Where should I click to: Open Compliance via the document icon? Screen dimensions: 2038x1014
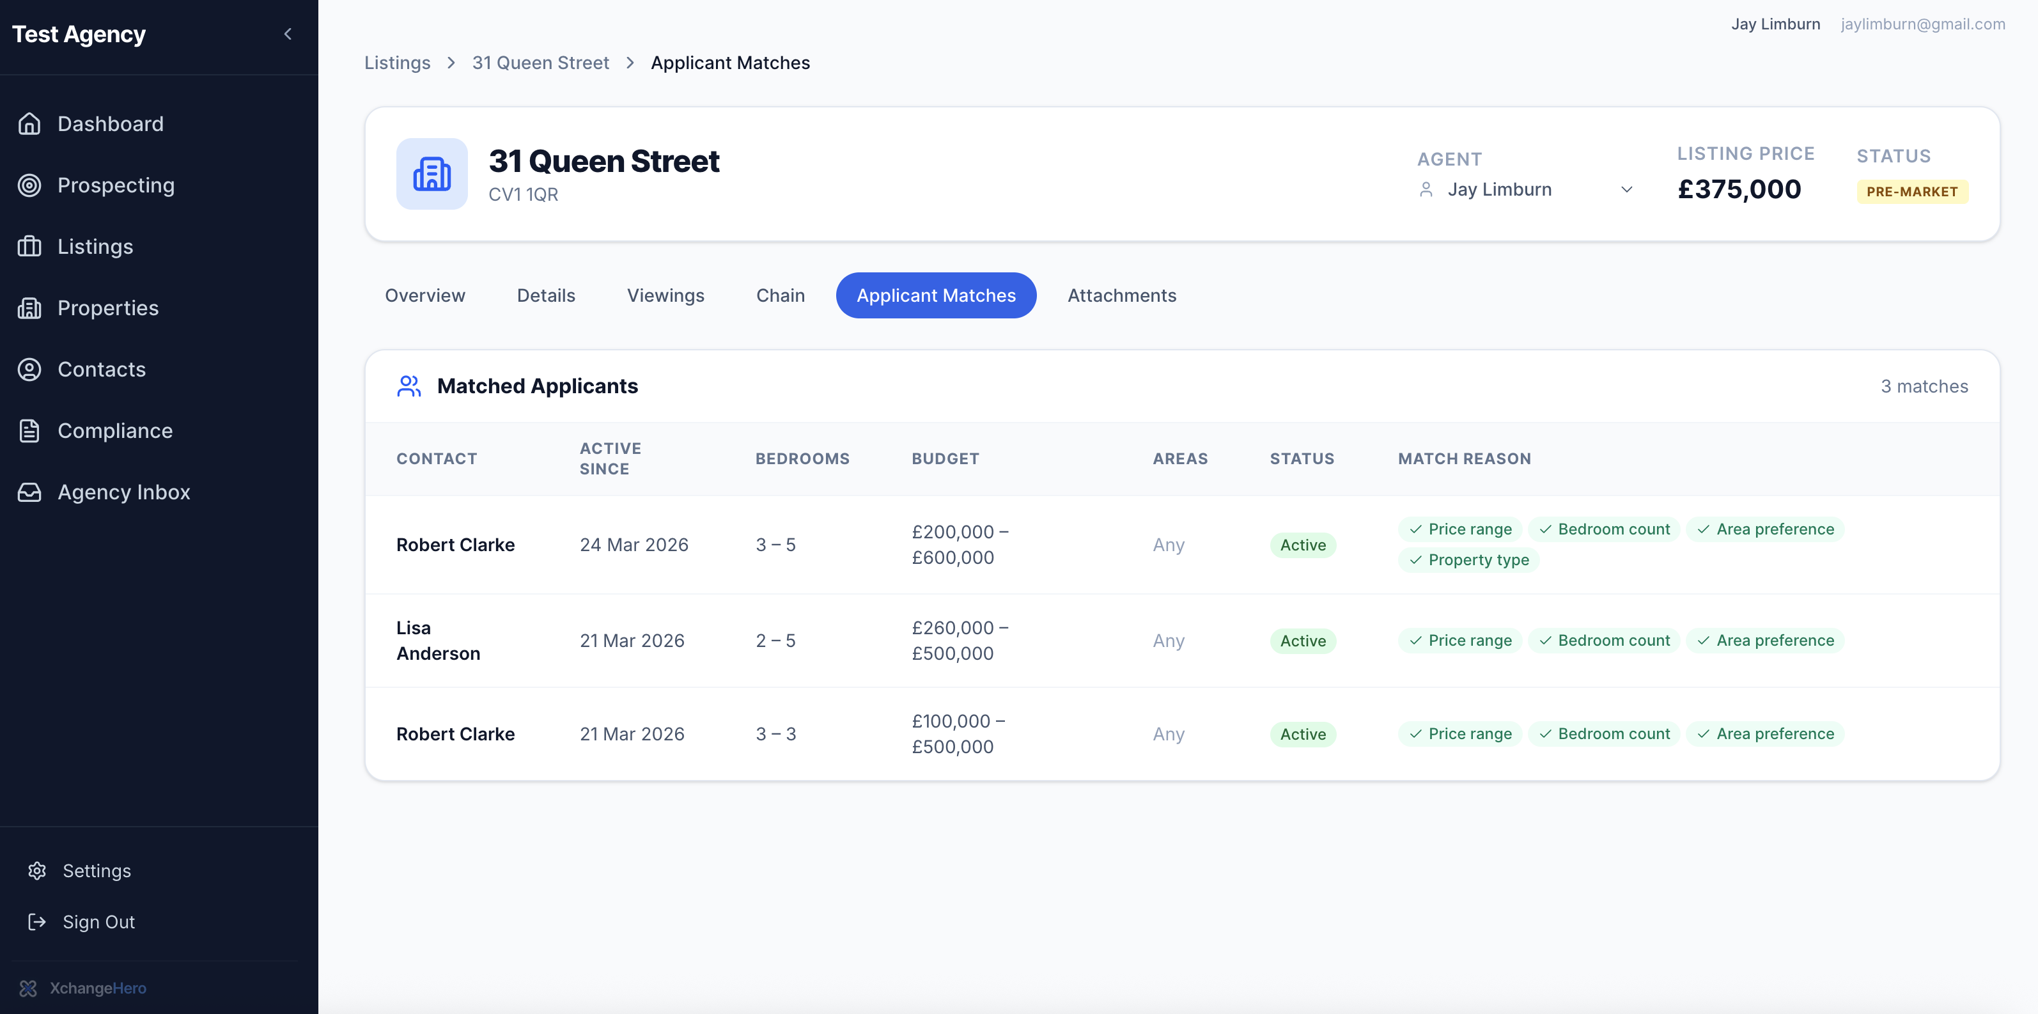(29, 430)
